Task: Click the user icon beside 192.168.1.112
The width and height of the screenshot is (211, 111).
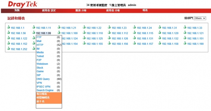Action: click(109, 32)
